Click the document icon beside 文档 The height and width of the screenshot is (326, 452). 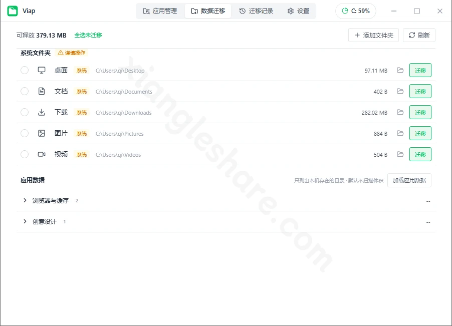point(42,91)
